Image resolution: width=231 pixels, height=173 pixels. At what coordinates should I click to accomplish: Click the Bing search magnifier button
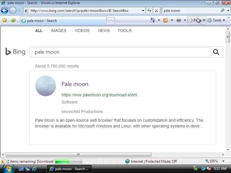tap(216, 52)
